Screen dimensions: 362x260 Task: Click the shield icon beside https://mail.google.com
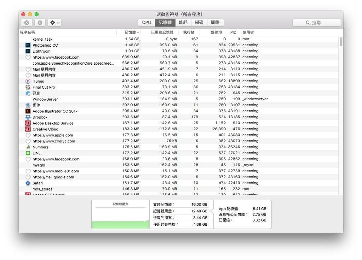(x=28, y=177)
